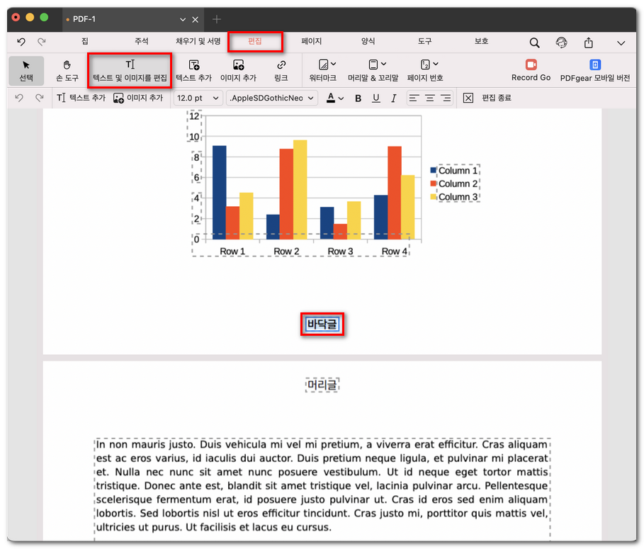Click the Row 1 axis label

point(232,251)
